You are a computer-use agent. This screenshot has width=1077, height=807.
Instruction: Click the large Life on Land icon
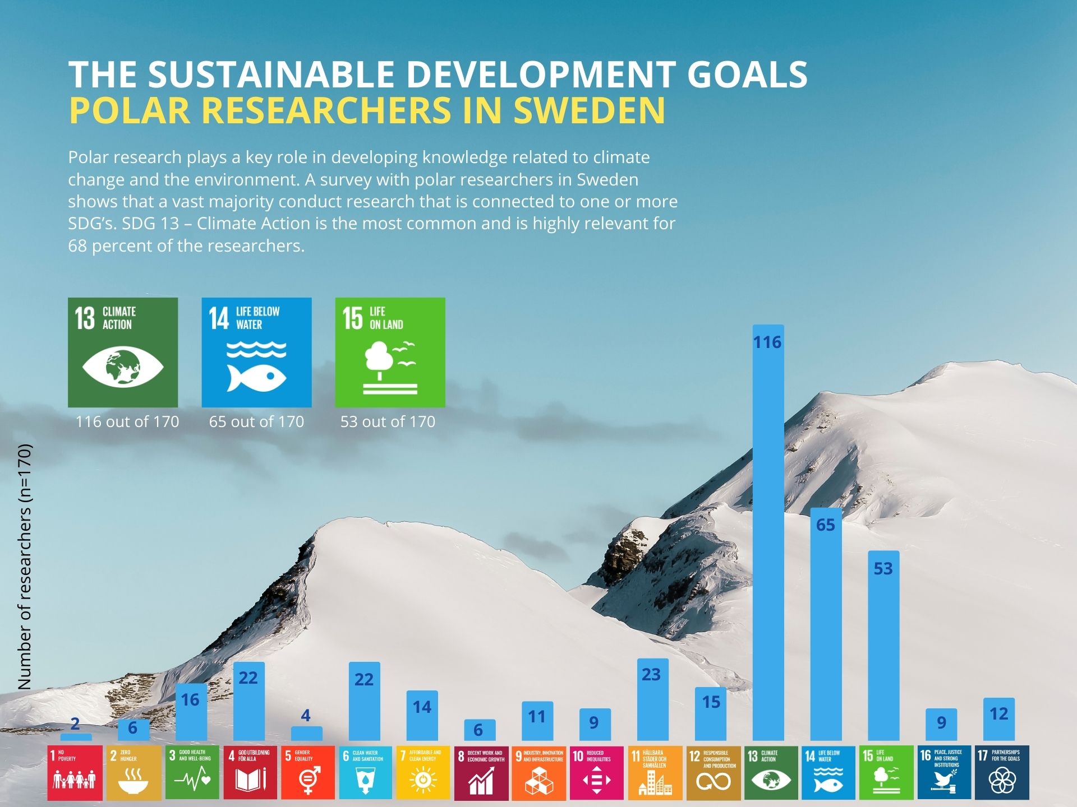[390, 352]
